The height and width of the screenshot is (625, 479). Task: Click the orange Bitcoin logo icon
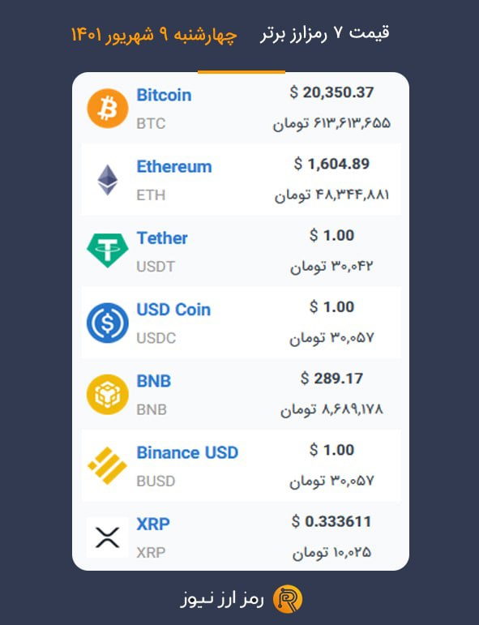[x=108, y=109]
